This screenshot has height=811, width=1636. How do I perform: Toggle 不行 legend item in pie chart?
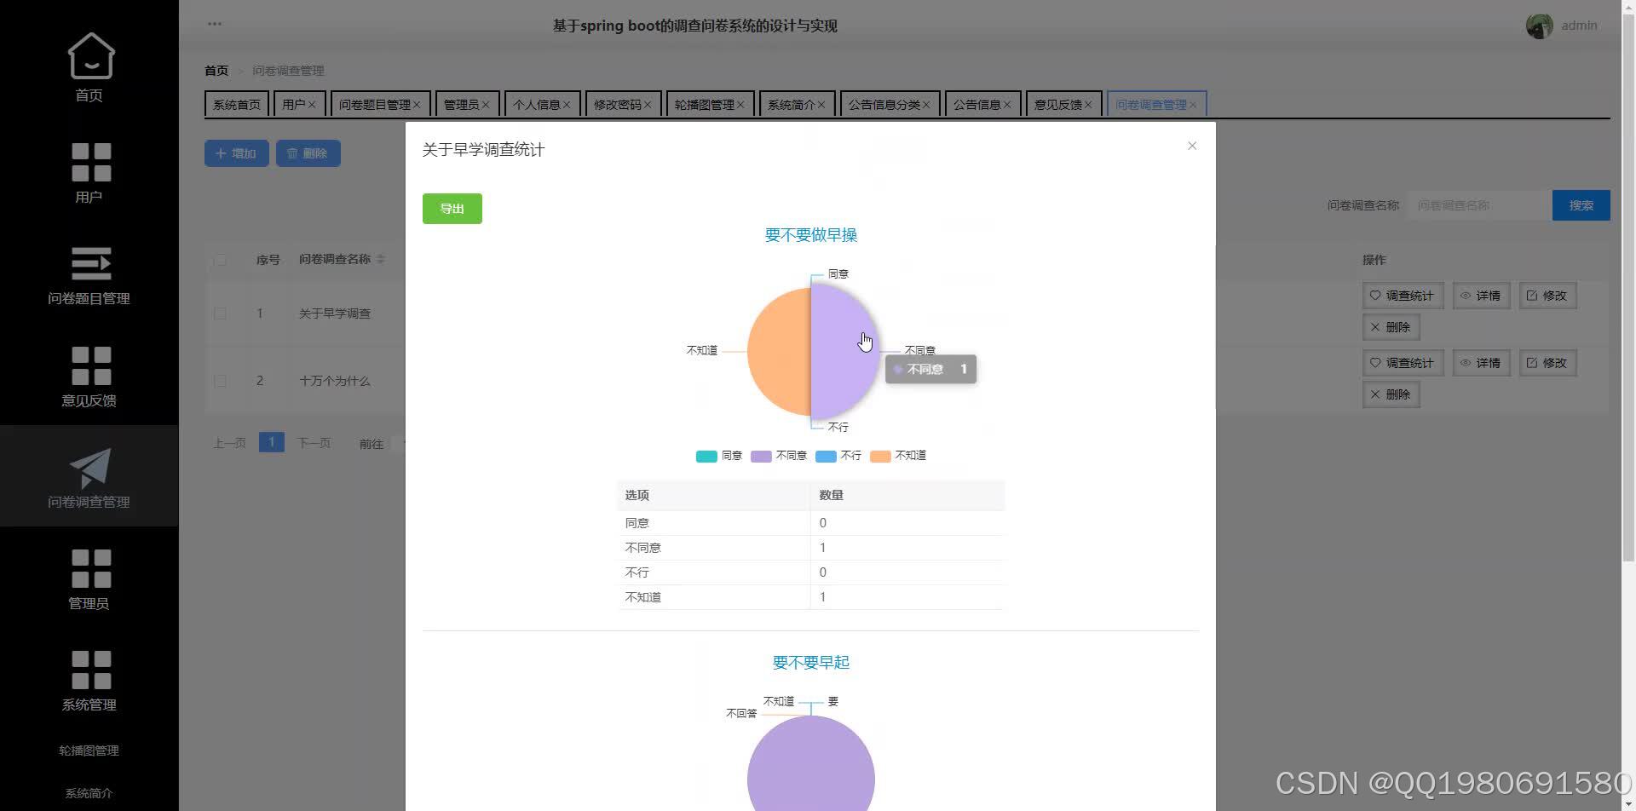(838, 456)
